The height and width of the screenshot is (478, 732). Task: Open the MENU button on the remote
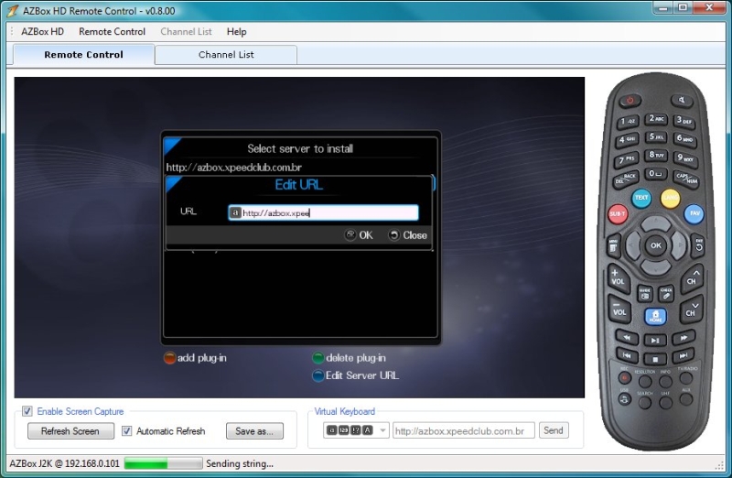click(x=613, y=246)
